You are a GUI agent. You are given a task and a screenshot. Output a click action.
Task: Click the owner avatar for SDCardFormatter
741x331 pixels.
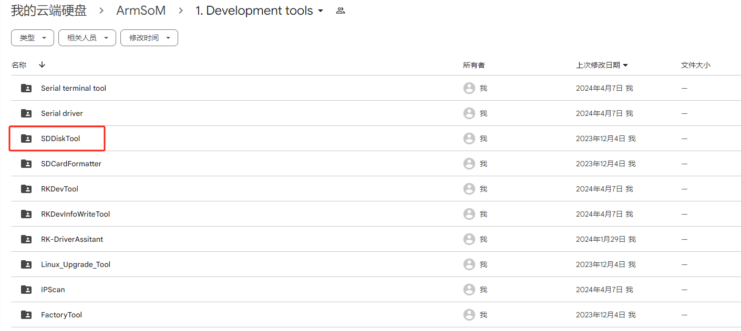pos(469,163)
